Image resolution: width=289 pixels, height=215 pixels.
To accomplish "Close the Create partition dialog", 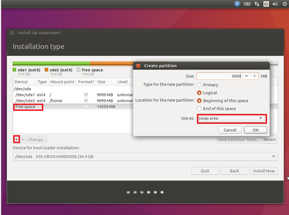I will click(x=138, y=66).
